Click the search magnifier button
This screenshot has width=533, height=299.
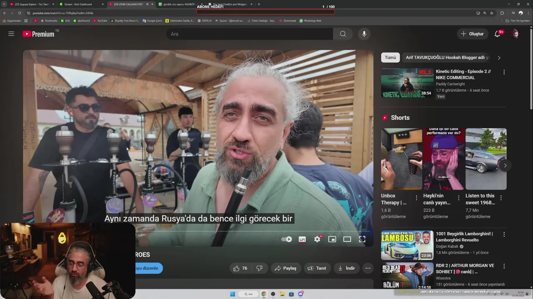[x=343, y=34]
